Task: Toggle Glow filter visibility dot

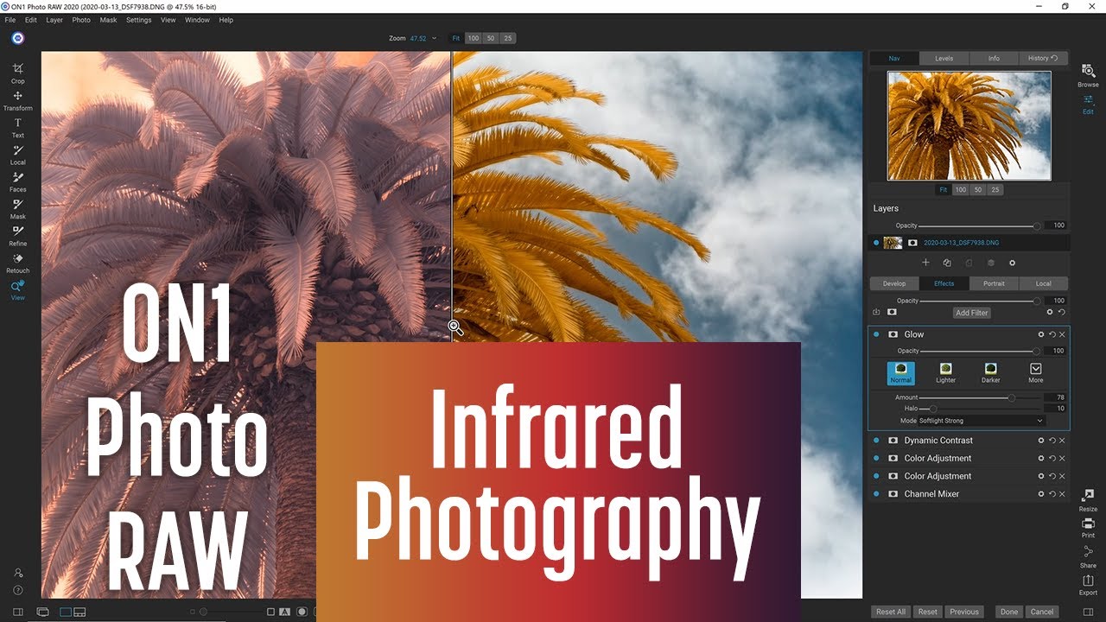Action: click(876, 334)
